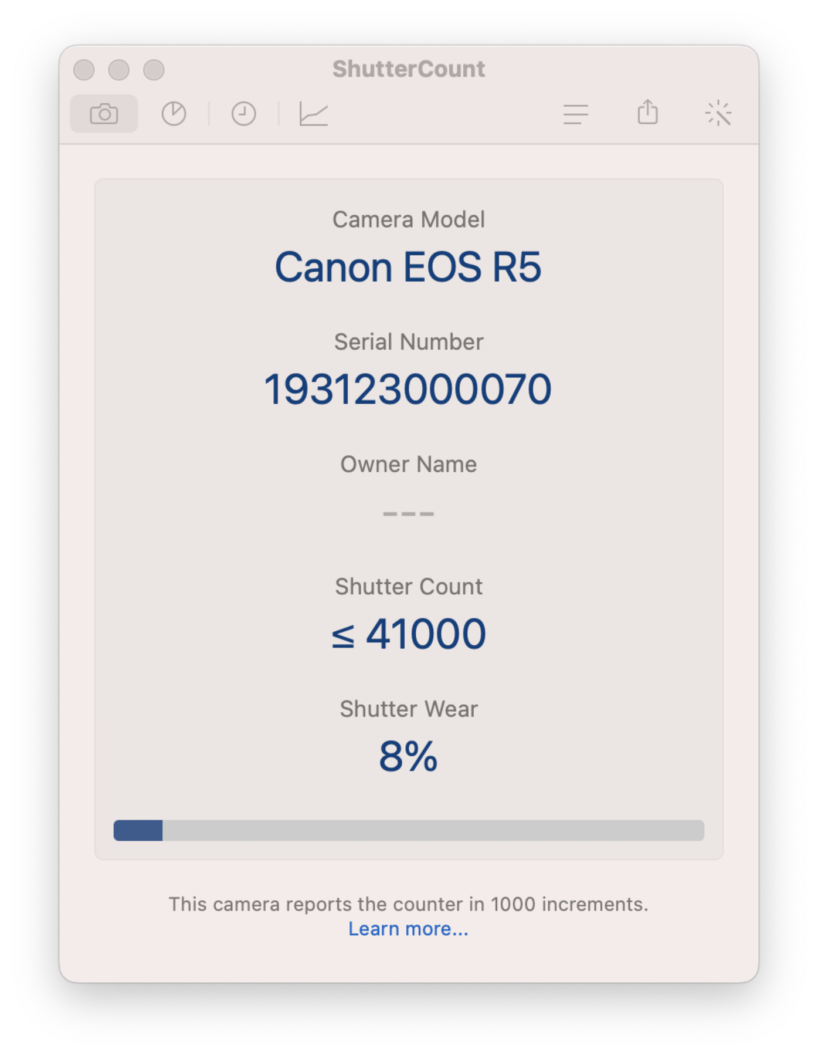Click the 1000 increments notice text
Viewport: 818px width, 1056px height.
tap(408, 904)
